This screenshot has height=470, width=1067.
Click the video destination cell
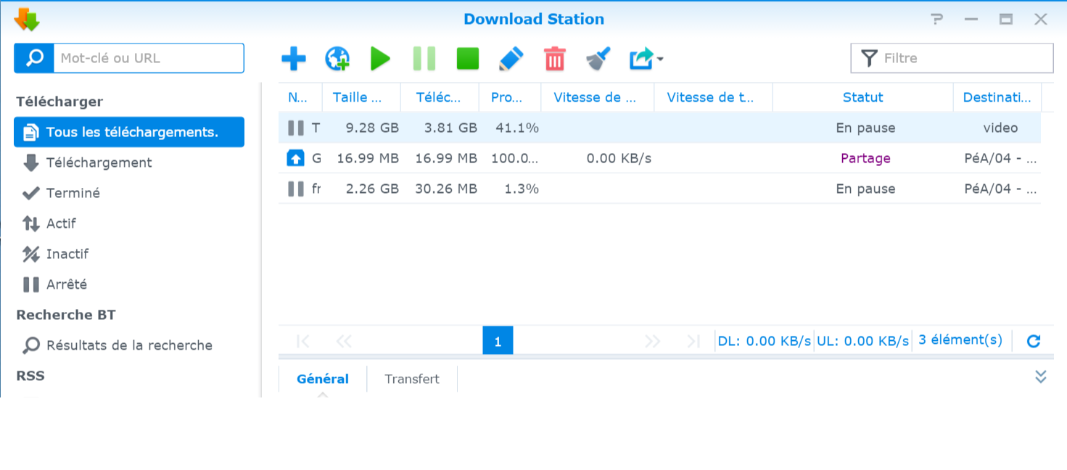click(1000, 128)
